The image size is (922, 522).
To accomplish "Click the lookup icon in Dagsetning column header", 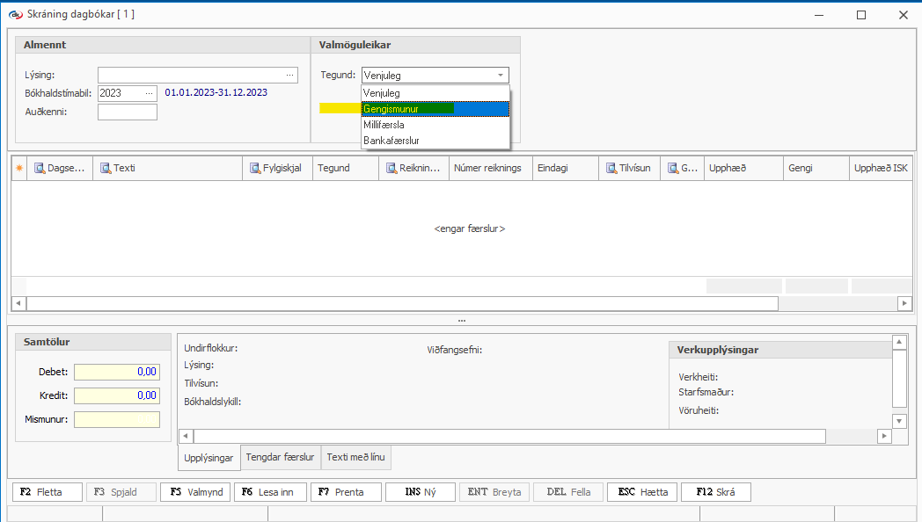I will tap(40, 168).
